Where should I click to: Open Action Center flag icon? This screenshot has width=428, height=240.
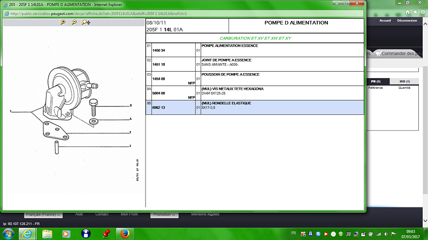[x=393, y=234]
